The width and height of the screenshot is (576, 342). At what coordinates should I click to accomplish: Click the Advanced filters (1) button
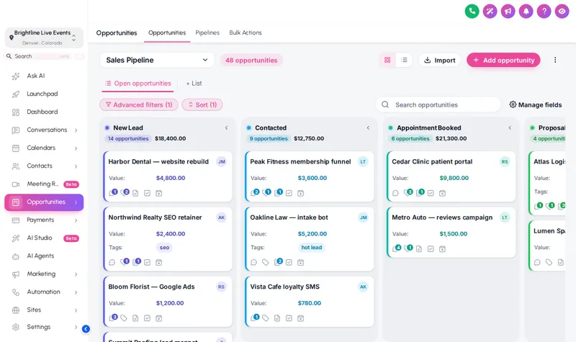[139, 104]
